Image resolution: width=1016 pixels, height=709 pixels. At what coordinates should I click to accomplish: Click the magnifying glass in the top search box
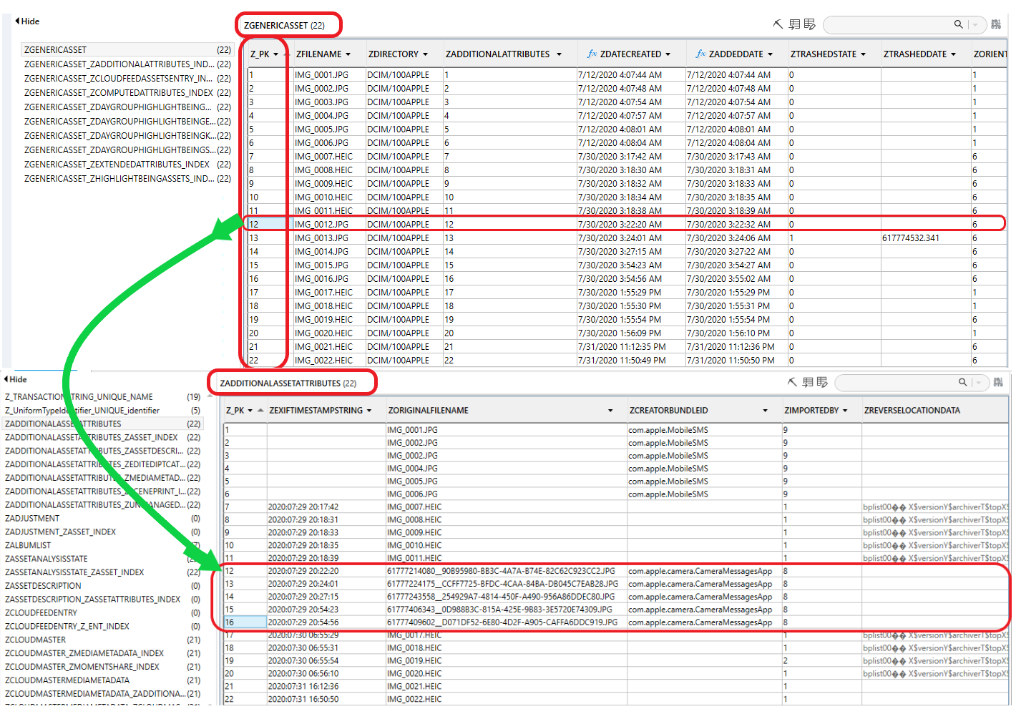point(958,24)
